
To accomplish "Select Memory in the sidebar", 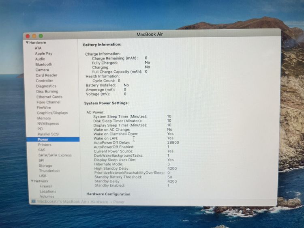I will click(x=44, y=118).
